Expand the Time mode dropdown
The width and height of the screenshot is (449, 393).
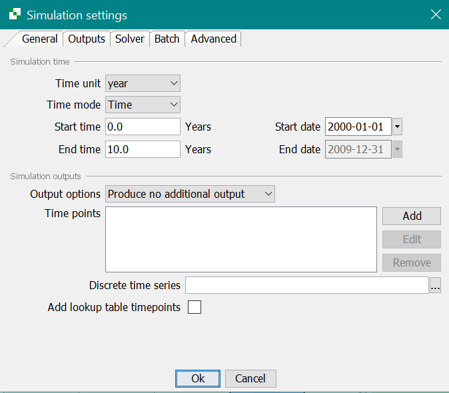coord(143,105)
